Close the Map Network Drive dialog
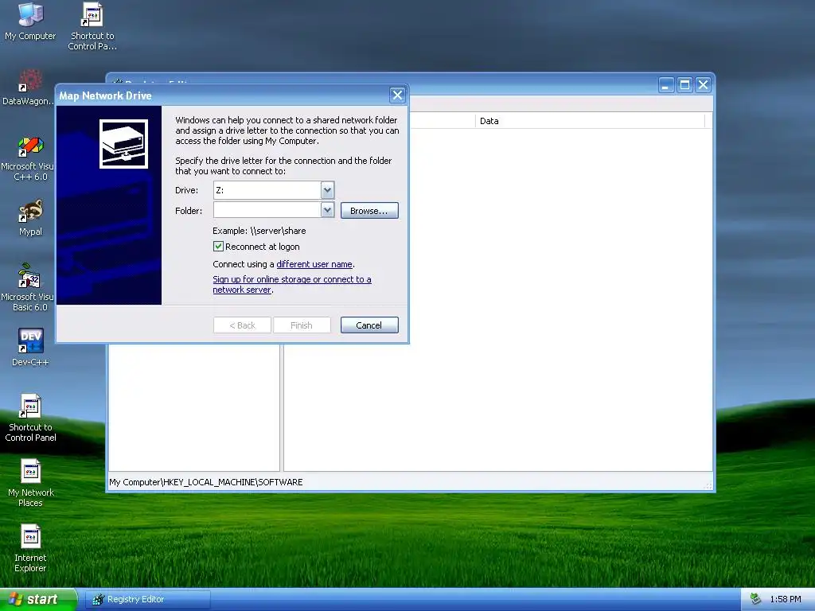The width and height of the screenshot is (815, 611). [x=398, y=95]
